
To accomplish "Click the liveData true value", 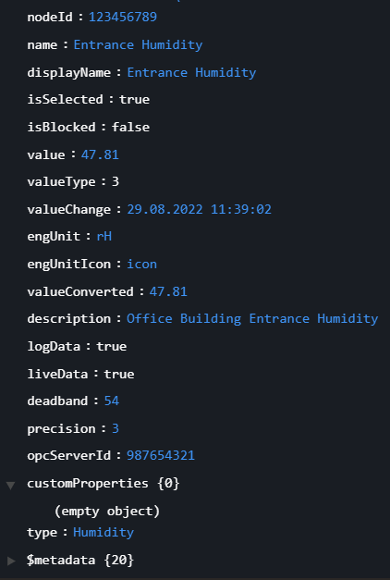I will [x=119, y=374].
